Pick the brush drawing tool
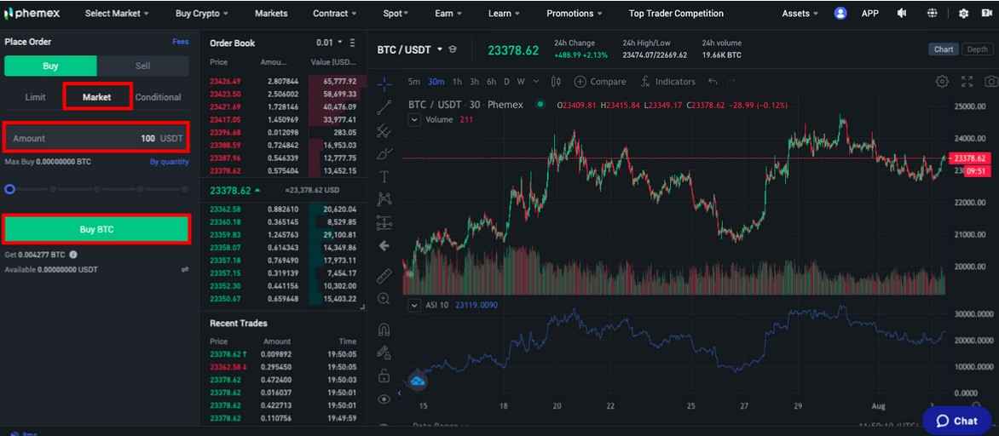 pos(384,153)
